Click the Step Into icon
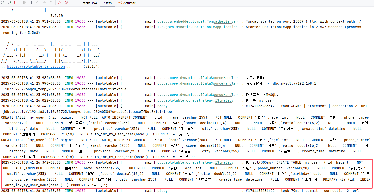This screenshot has height=194, width=374. (x=44, y=3)
